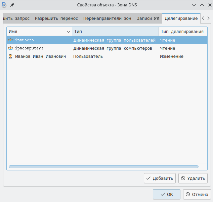Click the horizontal scrollbar under the list

103,166
